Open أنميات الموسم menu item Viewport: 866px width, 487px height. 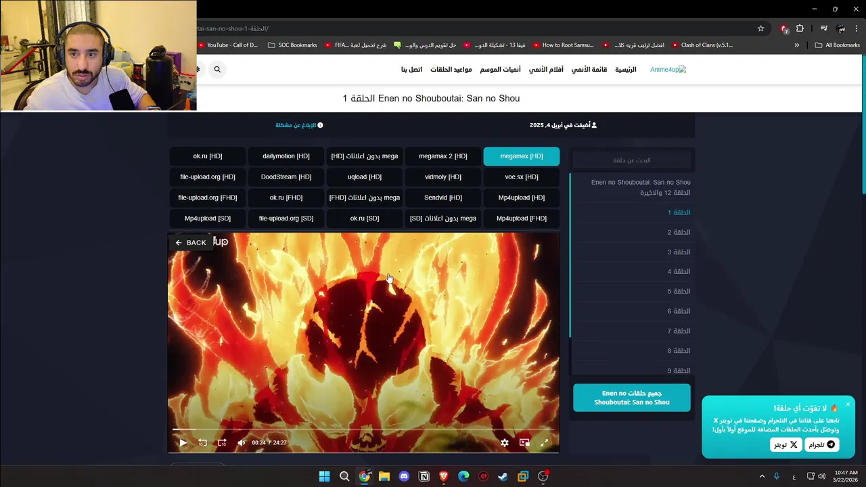[501, 70]
